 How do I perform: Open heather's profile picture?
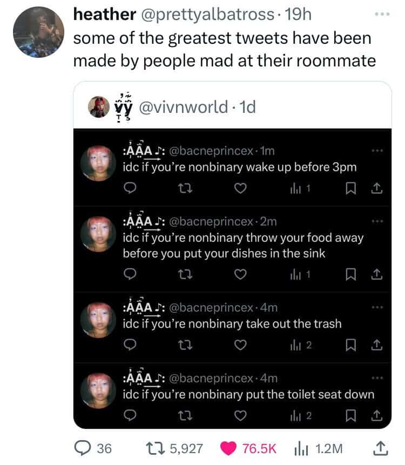[38, 32]
